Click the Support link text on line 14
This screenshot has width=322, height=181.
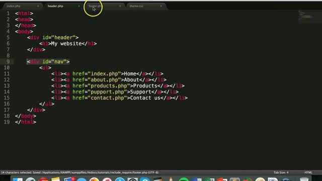(x=141, y=92)
